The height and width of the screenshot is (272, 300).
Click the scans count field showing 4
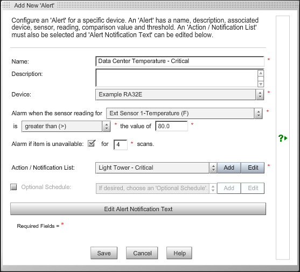coord(121,144)
